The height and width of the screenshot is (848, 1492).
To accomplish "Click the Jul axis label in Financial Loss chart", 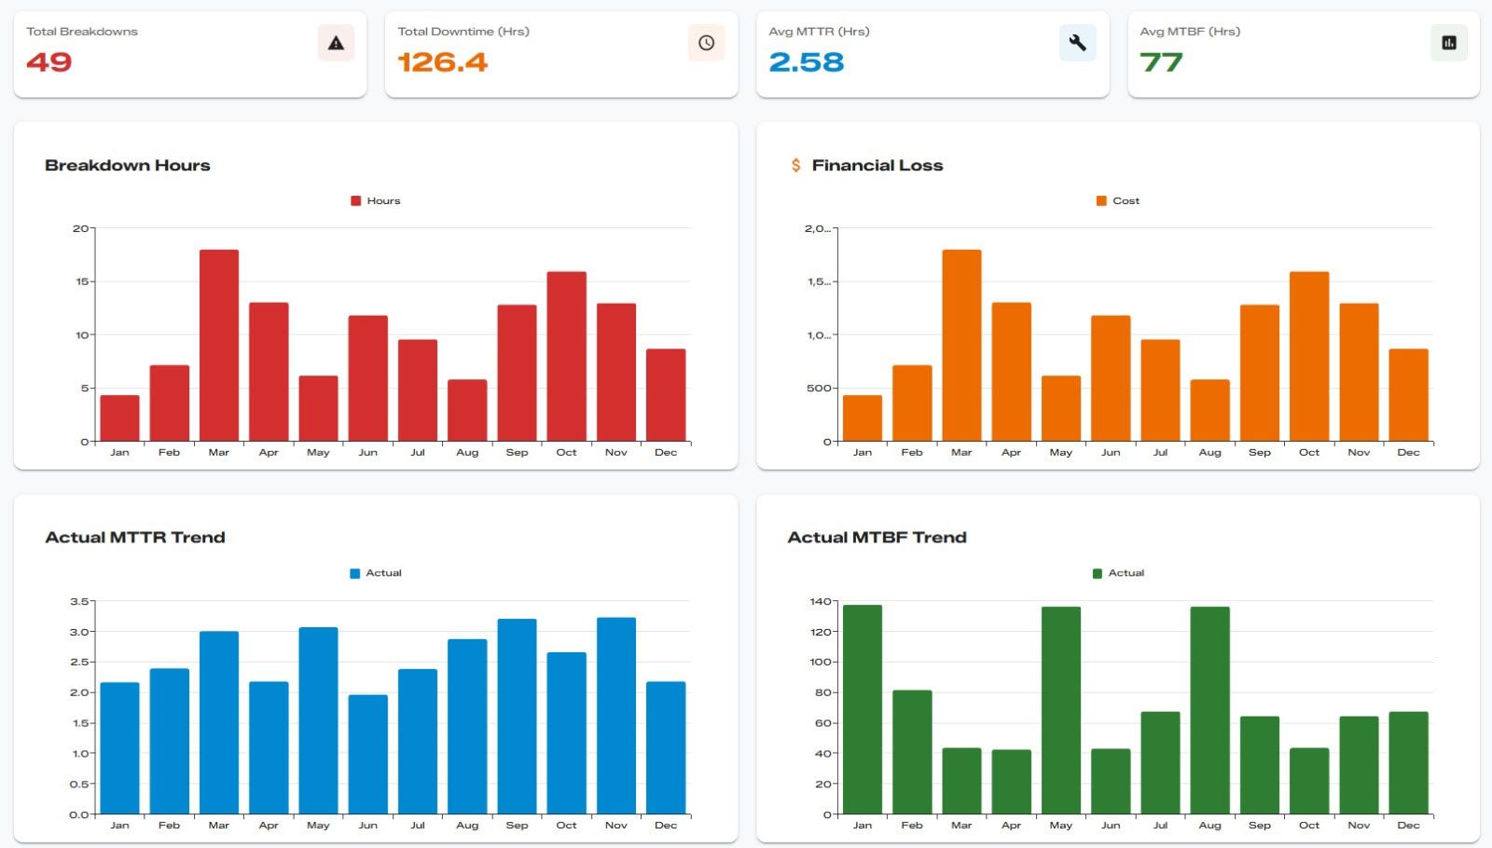I will [1160, 453].
